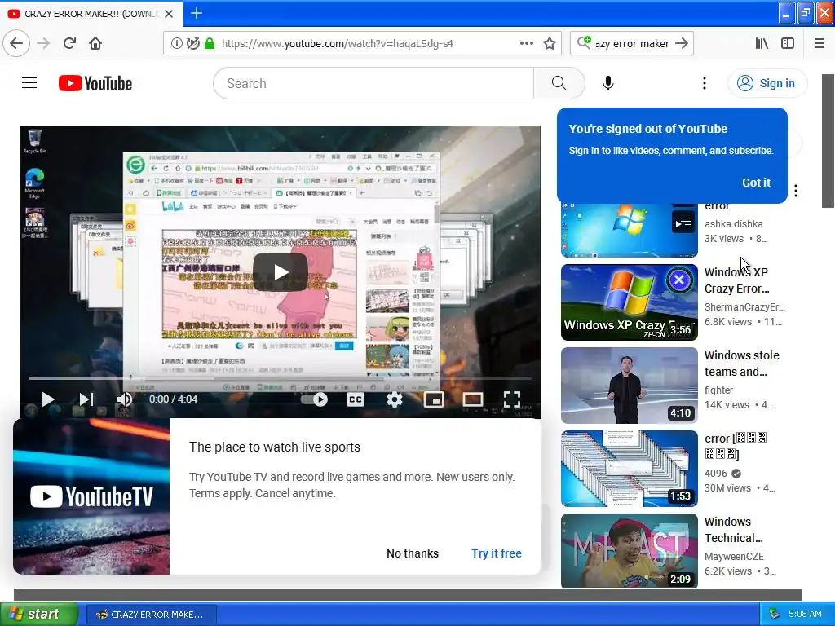
Task: Open the 'Windows Technical...' video title
Action: coord(733,530)
